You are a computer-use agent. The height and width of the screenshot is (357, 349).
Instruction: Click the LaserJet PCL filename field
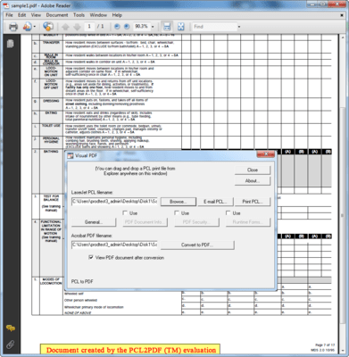(114, 202)
